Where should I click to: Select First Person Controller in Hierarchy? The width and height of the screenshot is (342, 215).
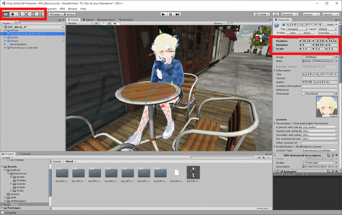pos(24,48)
